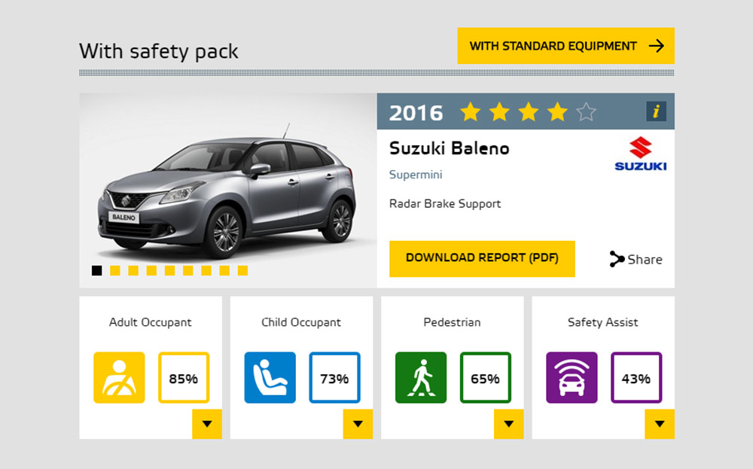The image size is (753, 469).
Task: Expand the Adult Occupant details arrow
Action: [x=207, y=424]
